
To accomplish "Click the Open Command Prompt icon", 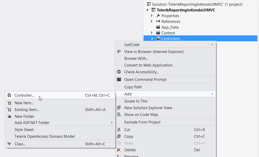I will pyautogui.click(x=119, y=80).
